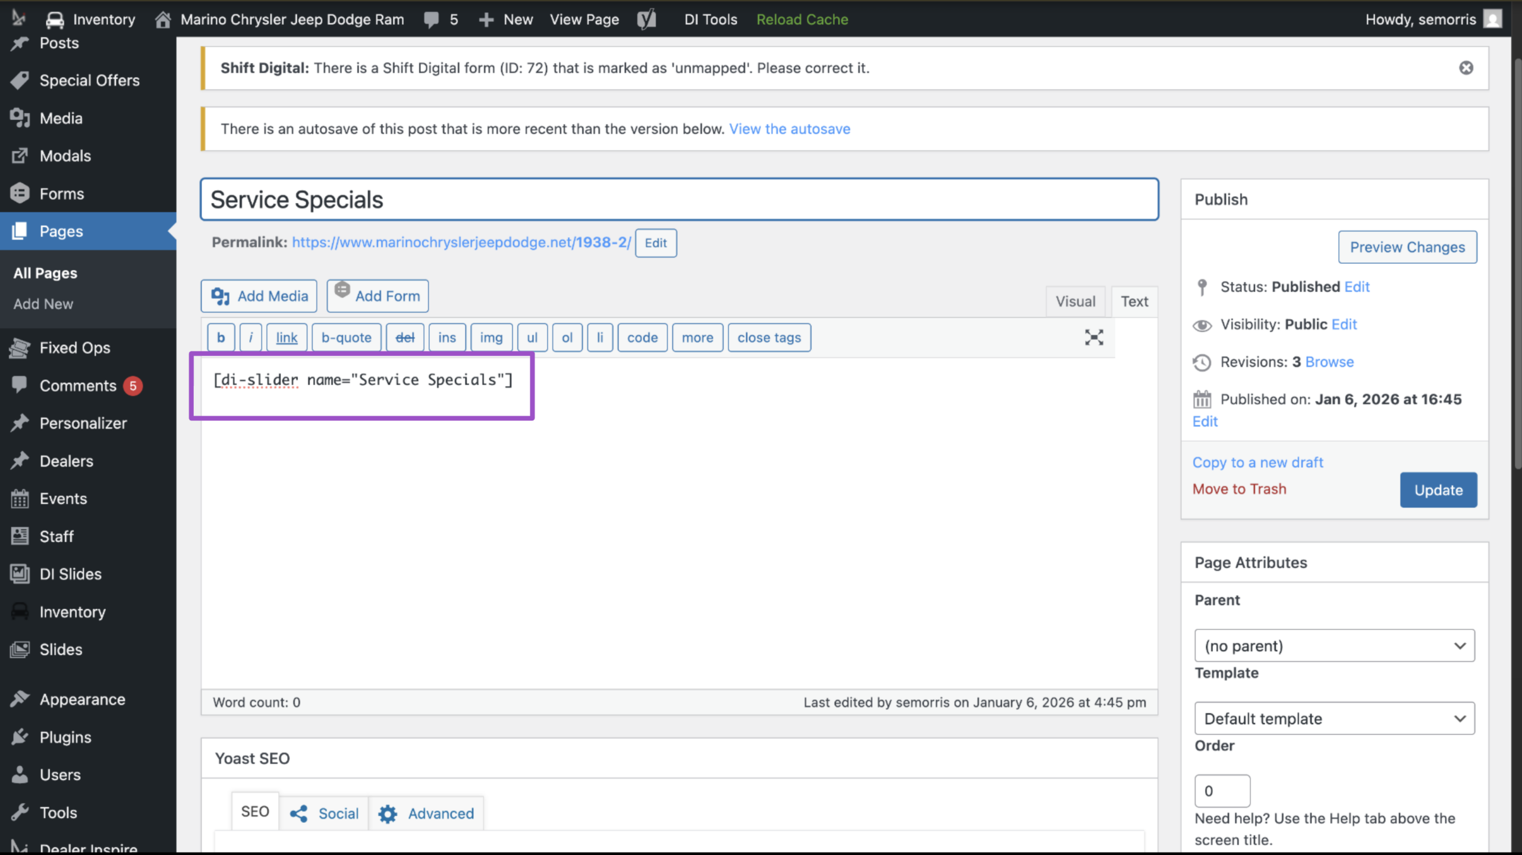Open the Template dropdown
Screen dimensions: 1522x855
click(1334, 718)
